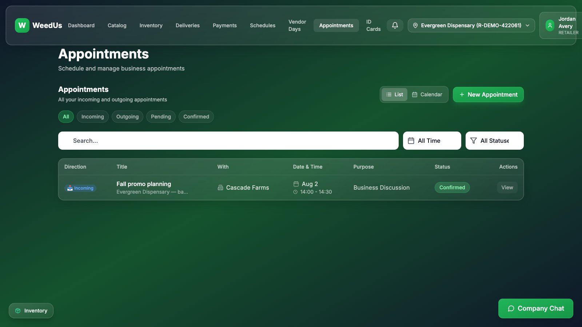Open the Payments nav item
Viewport: 582px width, 327px height.
(x=225, y=25)
